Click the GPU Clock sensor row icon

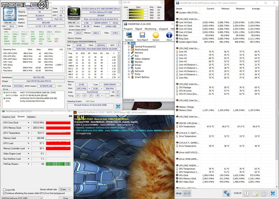point(177,175)
